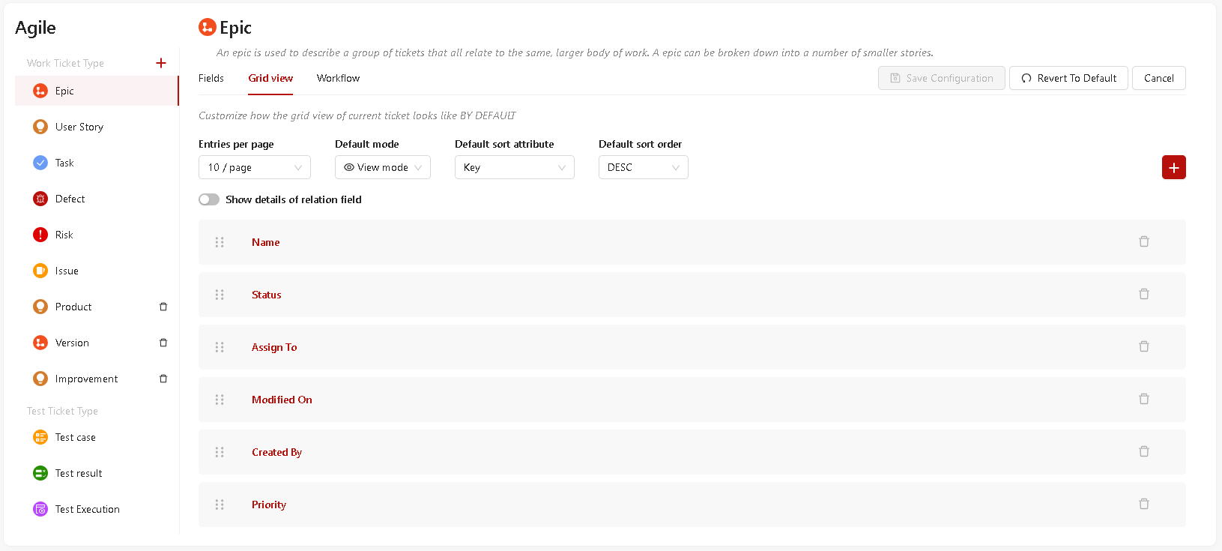
Task: Click the Issue icon in sidebar
Action: 40,271
